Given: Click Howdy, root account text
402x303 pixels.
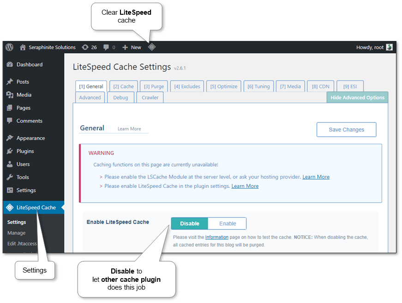Looking at the screenshot, I should pos(370,47).
